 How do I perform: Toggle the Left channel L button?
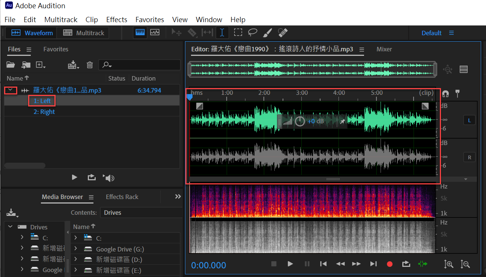tap(469, 120)
